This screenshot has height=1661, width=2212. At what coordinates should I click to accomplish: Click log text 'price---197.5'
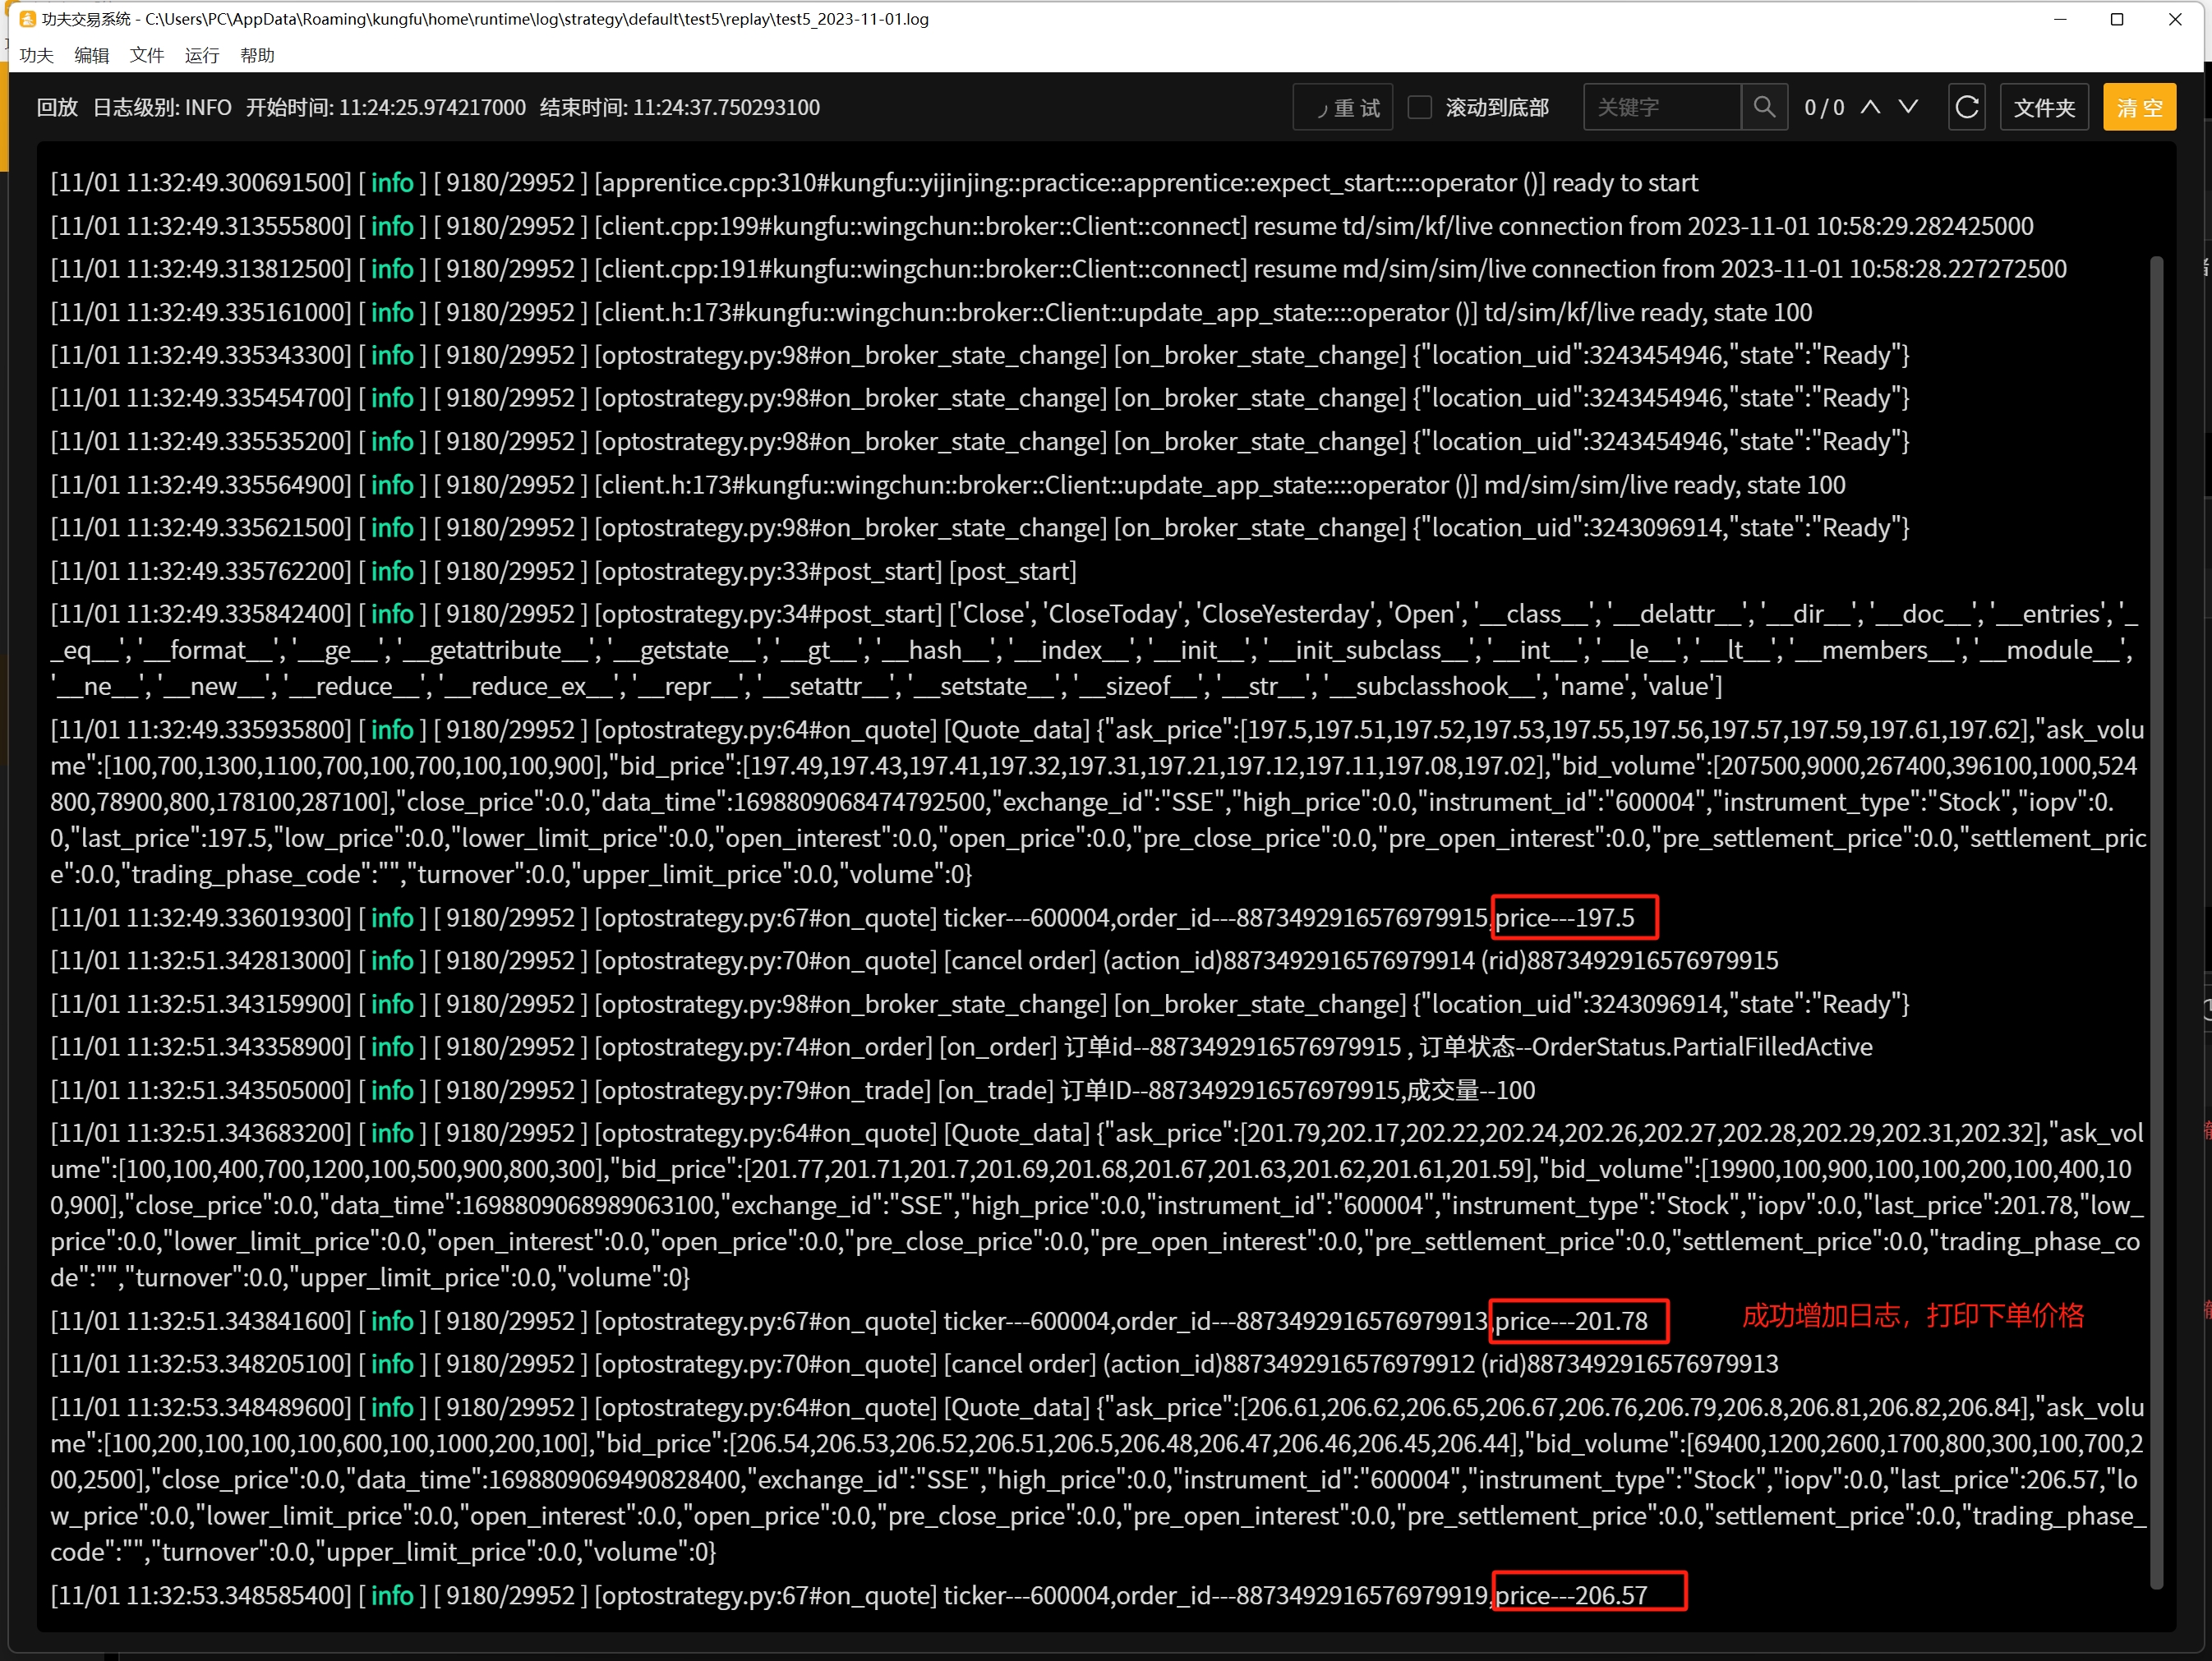[x=1564, y=918]
